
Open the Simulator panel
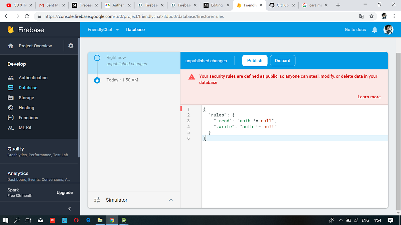116,200
